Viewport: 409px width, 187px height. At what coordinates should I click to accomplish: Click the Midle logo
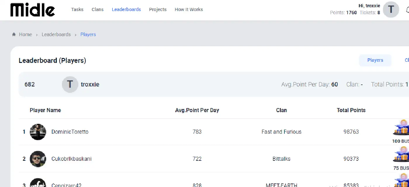[32, 10]
